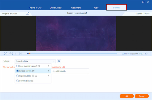Close the editor window
Viewport: 152px width, 100px height.
click(x=148, y=2)
